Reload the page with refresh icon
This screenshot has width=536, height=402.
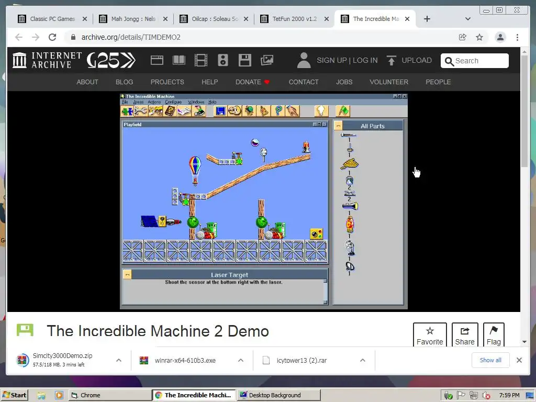52,37
